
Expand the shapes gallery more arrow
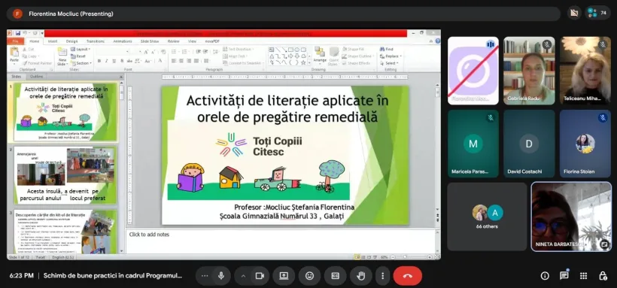point(309,63)
